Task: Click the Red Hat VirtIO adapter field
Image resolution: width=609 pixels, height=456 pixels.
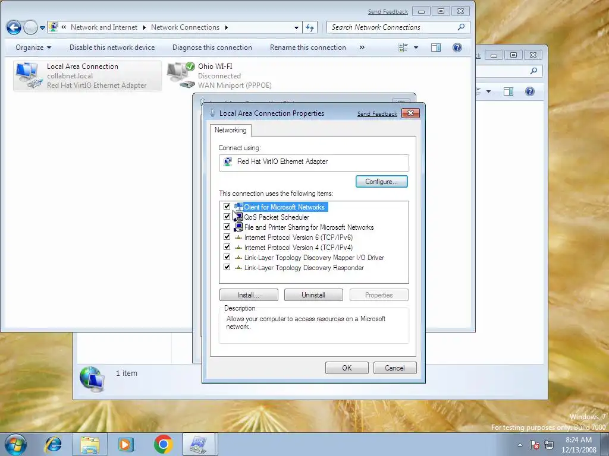Action: point(314,163)
